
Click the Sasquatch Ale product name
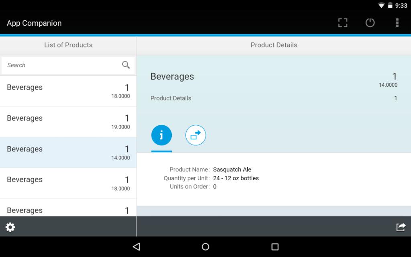[x=232, y=170]
